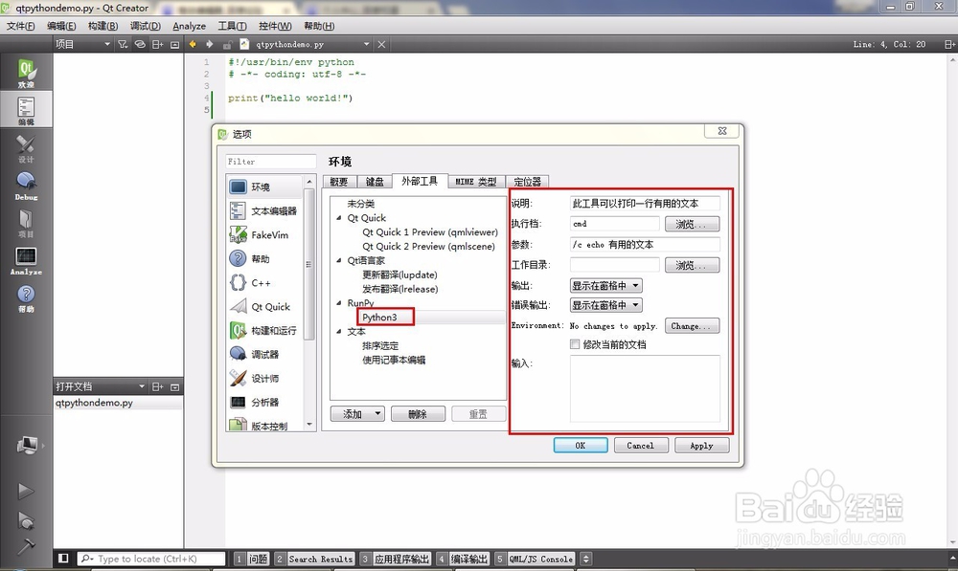Select FakeVim category in options
The width and height of the screenshot is (958, 571).
point(264,235)
